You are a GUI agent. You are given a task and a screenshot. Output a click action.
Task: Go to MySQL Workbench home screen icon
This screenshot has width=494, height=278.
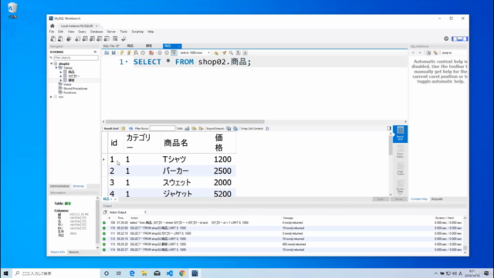52,25
